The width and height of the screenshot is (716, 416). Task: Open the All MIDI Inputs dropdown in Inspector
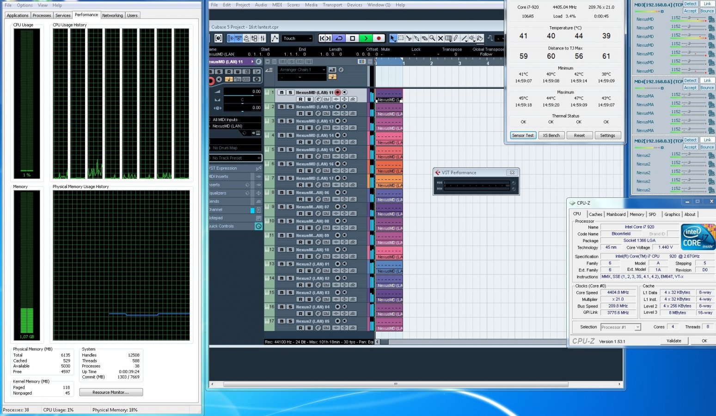tap(235, 120)
